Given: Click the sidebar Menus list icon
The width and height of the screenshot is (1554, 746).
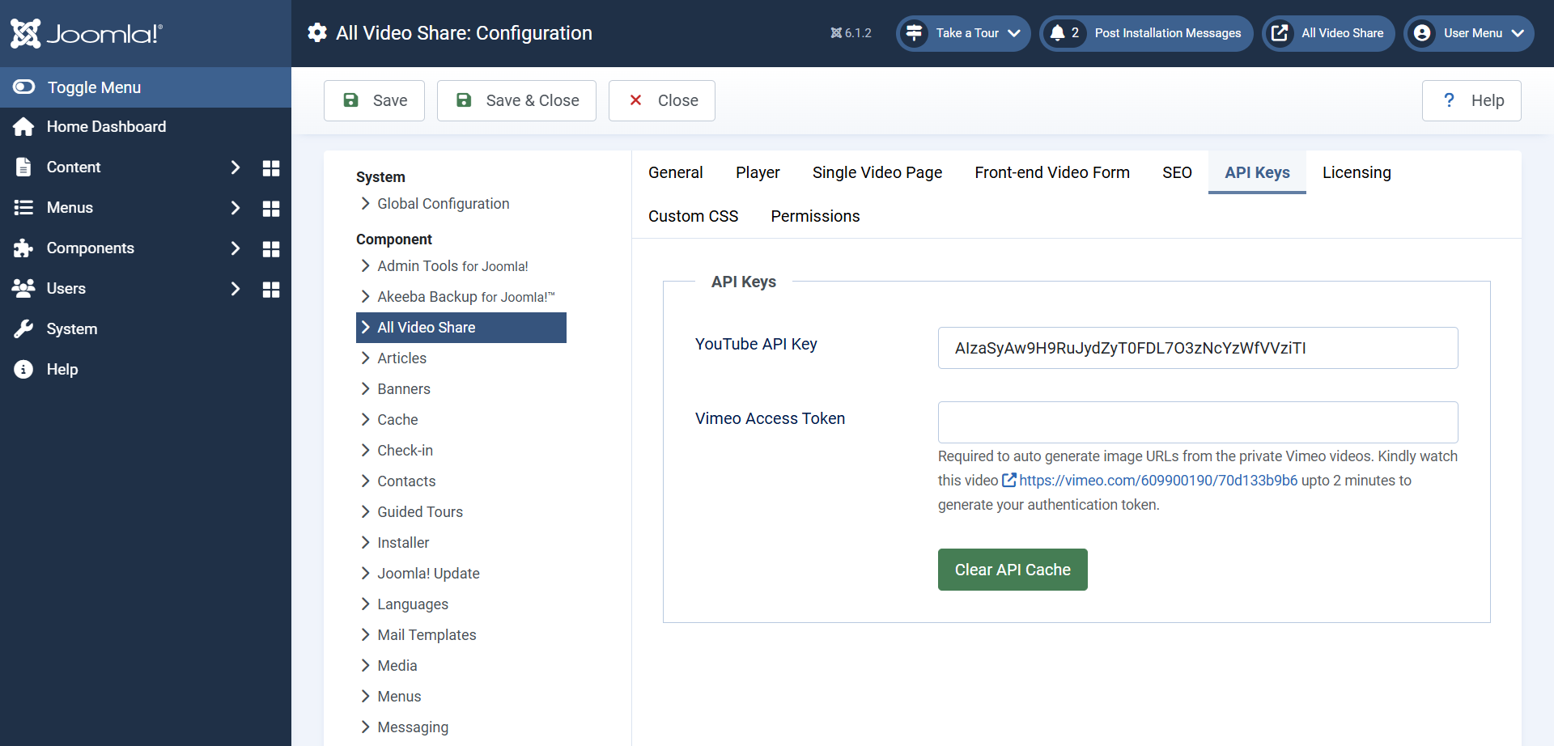Looking at the screenshot, I should 23,208.
